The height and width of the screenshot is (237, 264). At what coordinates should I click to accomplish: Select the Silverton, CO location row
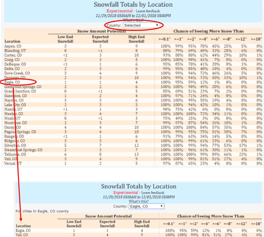click(x=133, y=145)
